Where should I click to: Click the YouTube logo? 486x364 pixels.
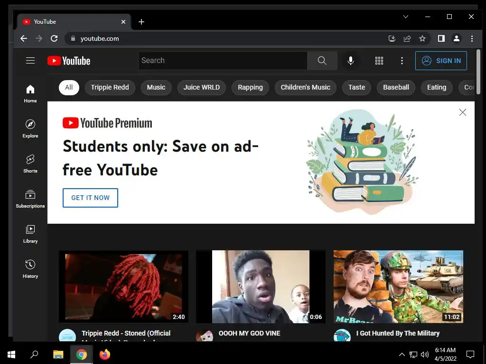click(69, 61)
